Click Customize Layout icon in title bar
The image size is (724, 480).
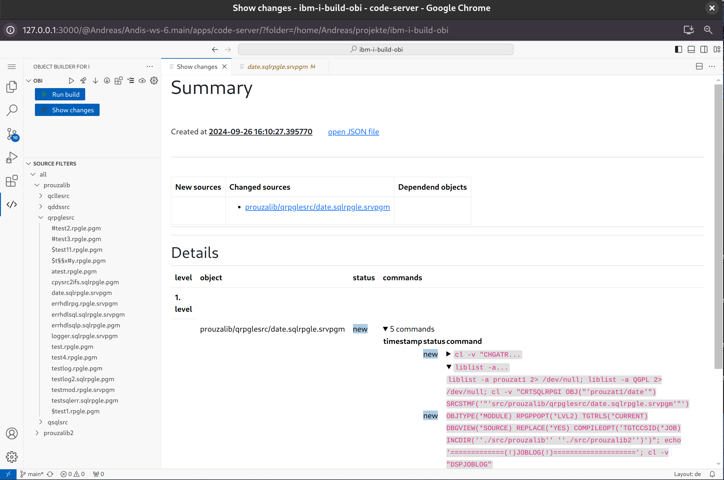point(717,49)
